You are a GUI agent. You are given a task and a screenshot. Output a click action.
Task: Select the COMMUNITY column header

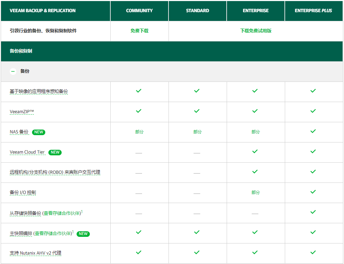(139, 10)
